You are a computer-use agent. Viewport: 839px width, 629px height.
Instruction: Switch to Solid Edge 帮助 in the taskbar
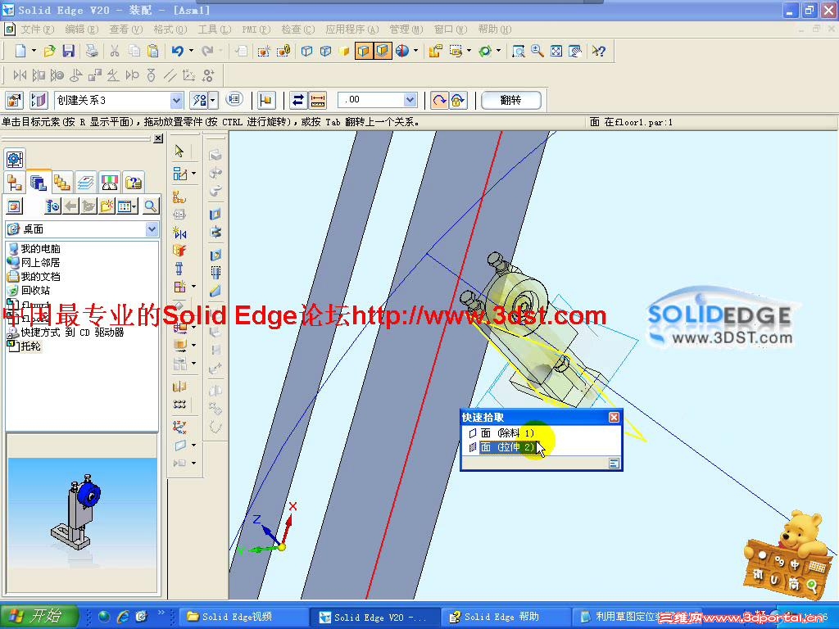[505, 618]
